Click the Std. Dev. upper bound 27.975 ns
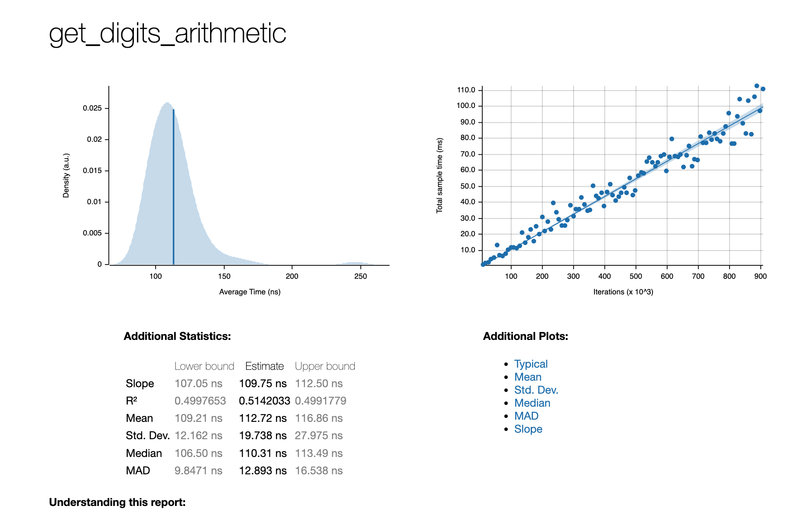This screenshot has width=805, height=522. pyautogui.click(x=319, y=436)
